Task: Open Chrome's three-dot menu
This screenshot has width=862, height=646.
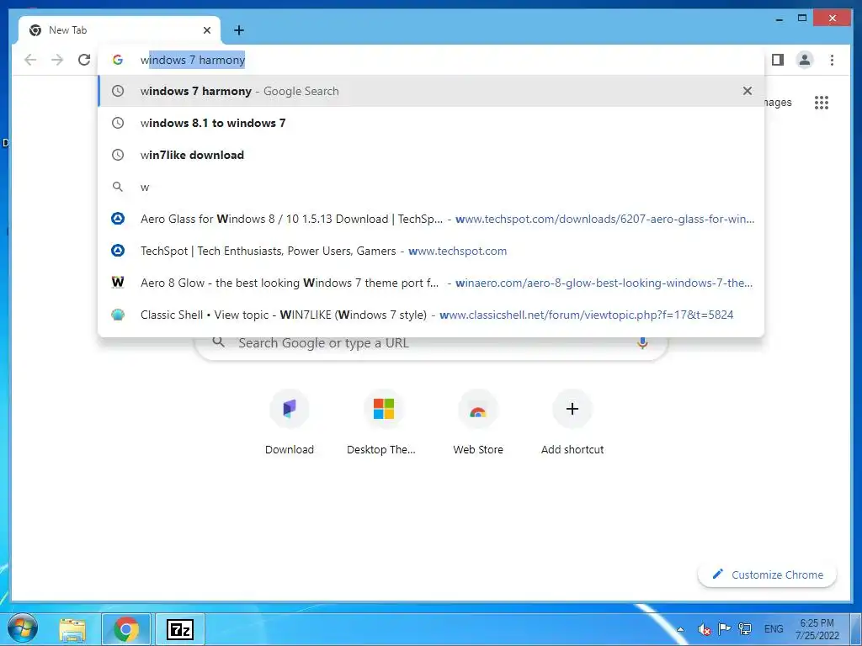Action: point(832,60)
